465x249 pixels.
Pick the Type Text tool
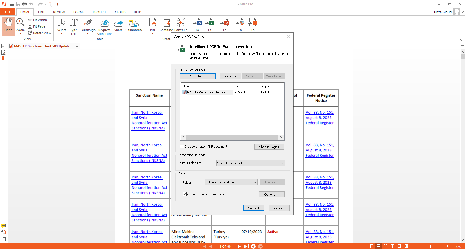74,27
